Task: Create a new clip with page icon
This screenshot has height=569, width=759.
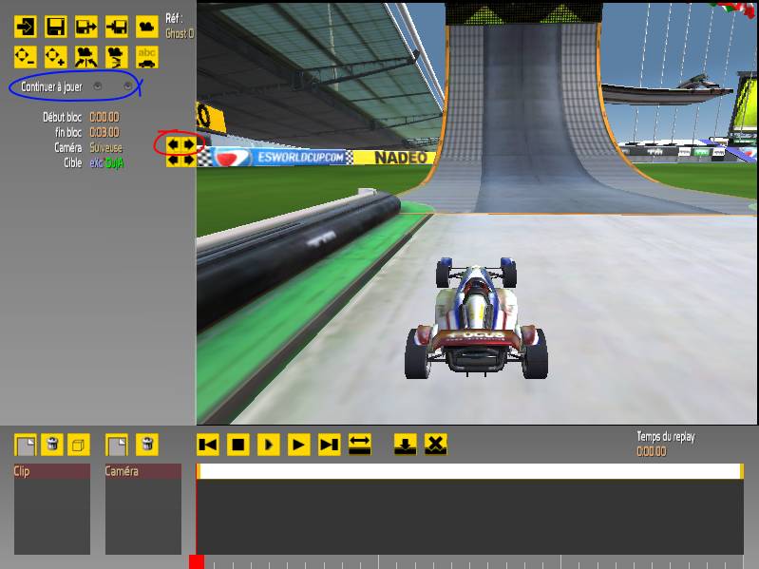Action: 25,445
